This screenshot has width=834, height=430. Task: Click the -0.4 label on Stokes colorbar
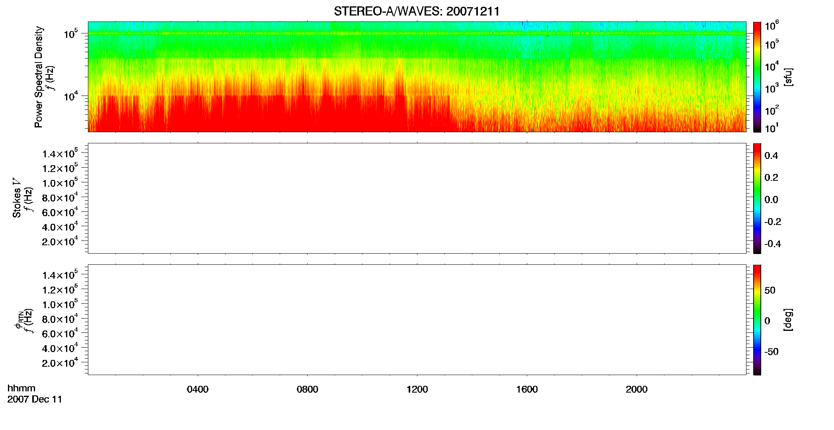point(773,244)
